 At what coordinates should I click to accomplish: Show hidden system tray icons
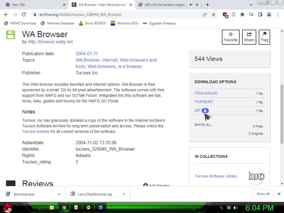click(222, 208)
